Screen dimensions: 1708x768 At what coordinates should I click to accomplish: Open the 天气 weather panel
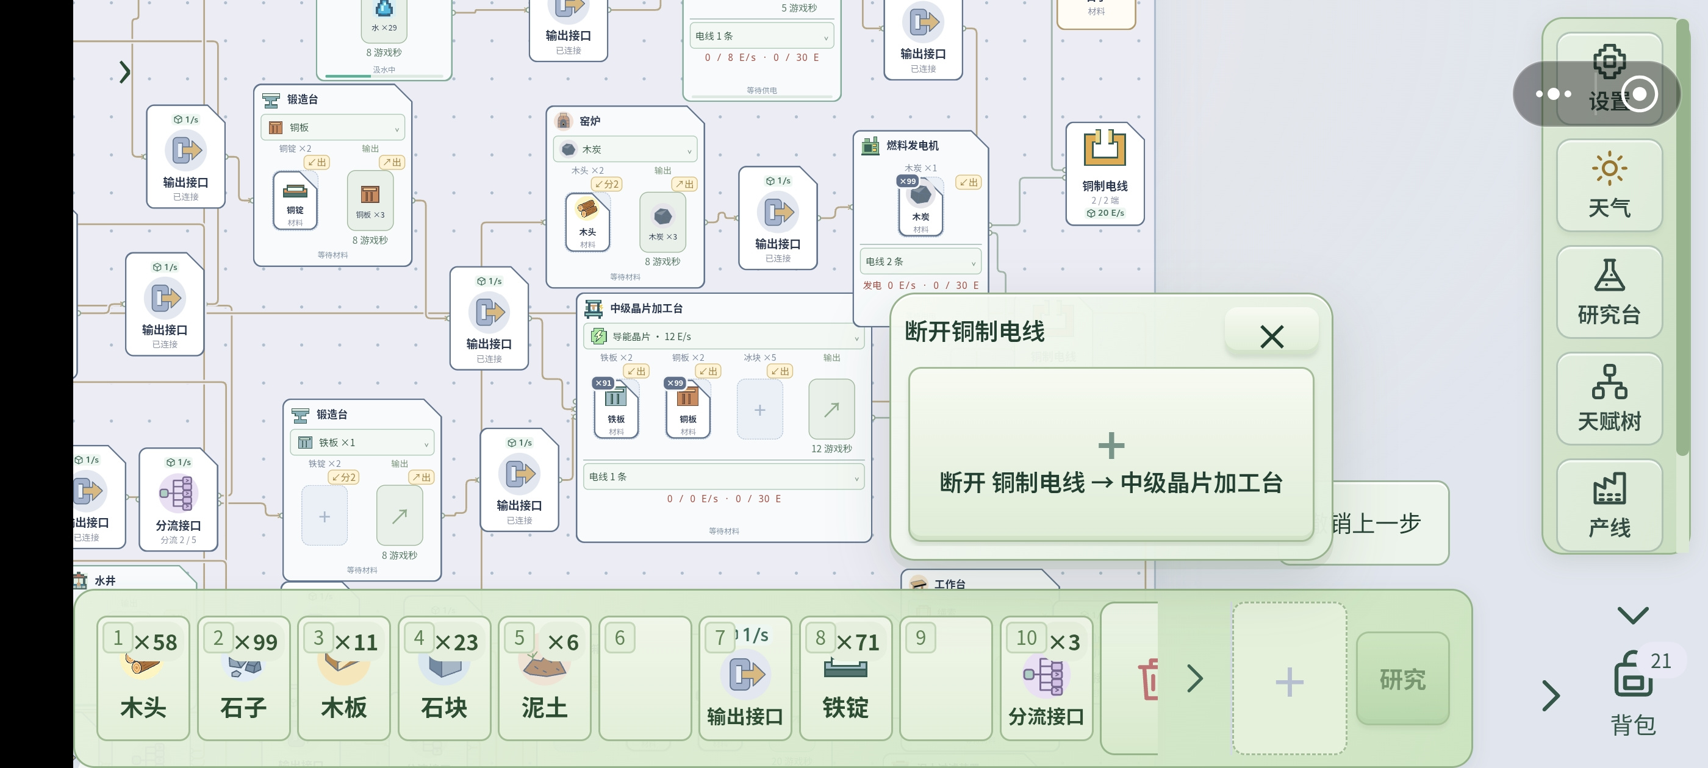(x=1609, y=185)
